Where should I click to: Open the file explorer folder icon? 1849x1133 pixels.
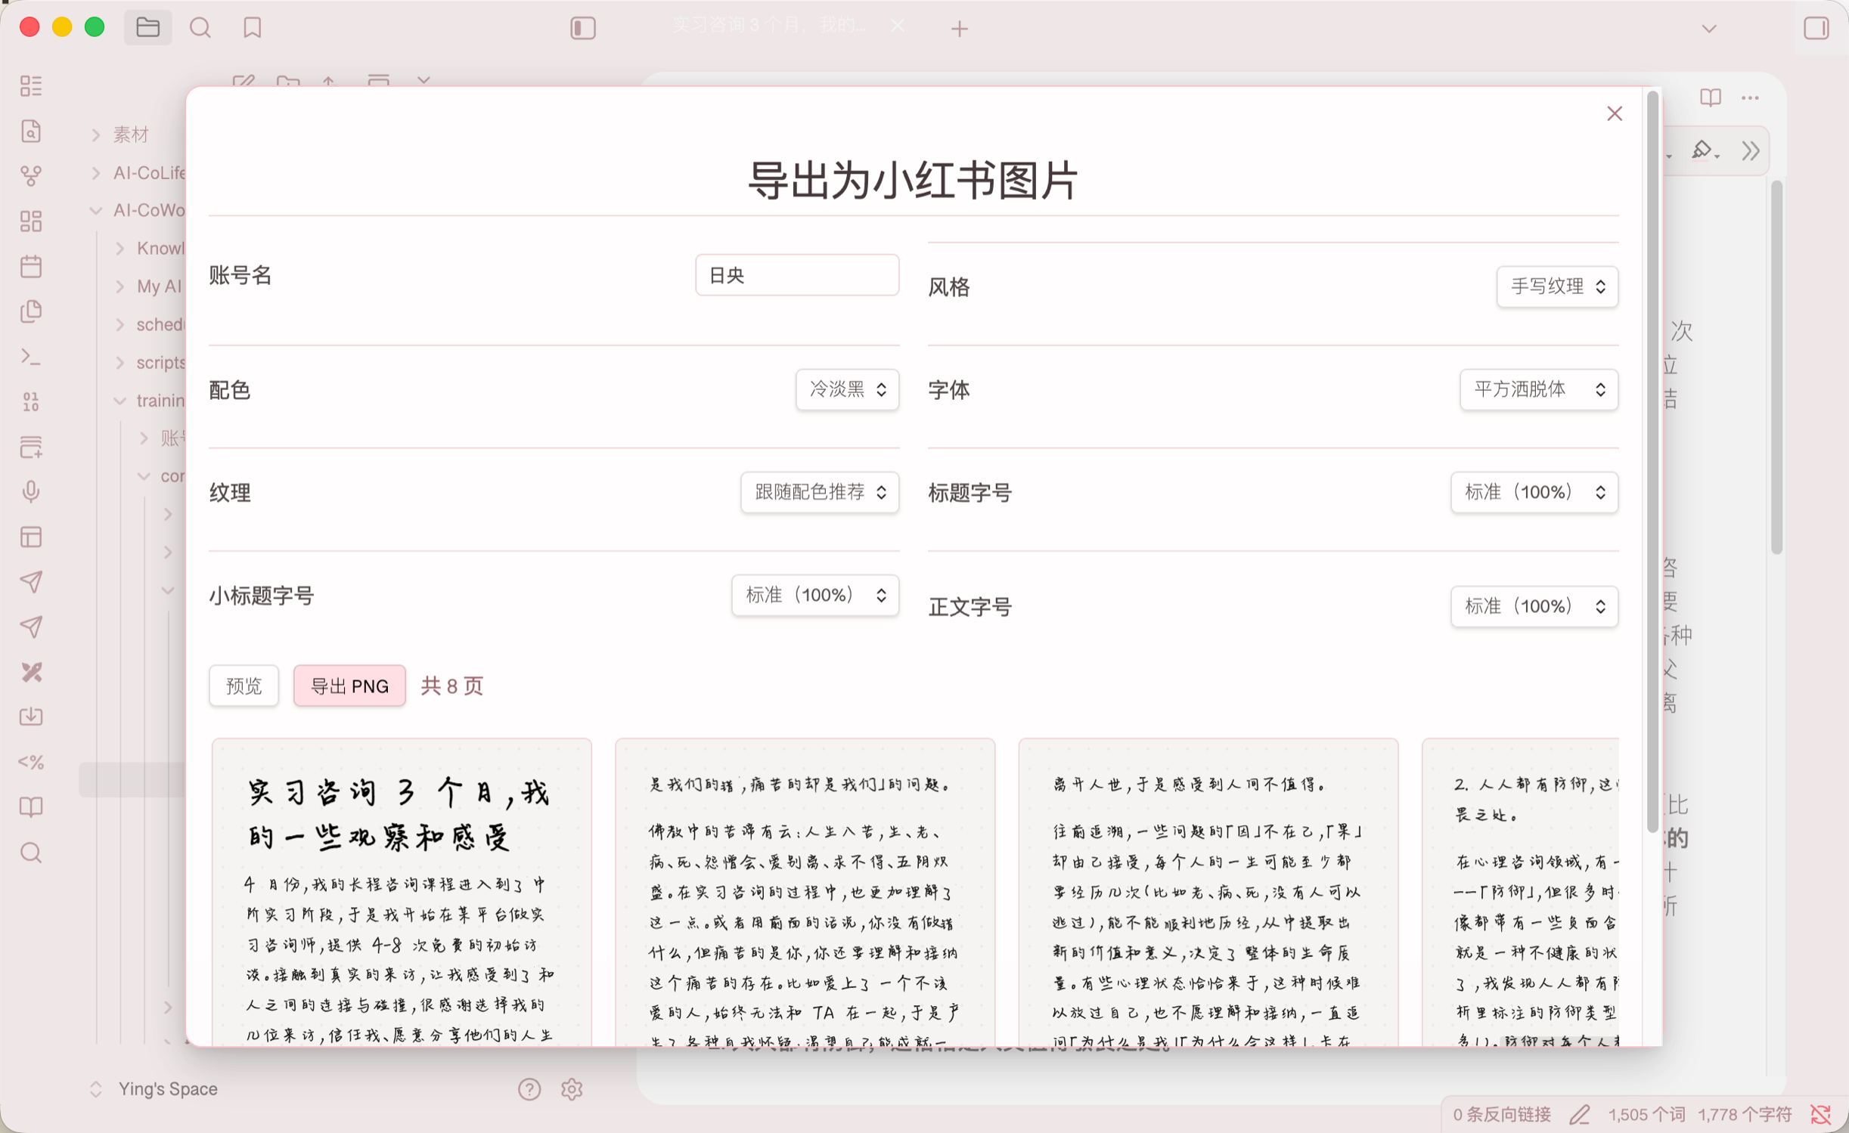point(147,28)
